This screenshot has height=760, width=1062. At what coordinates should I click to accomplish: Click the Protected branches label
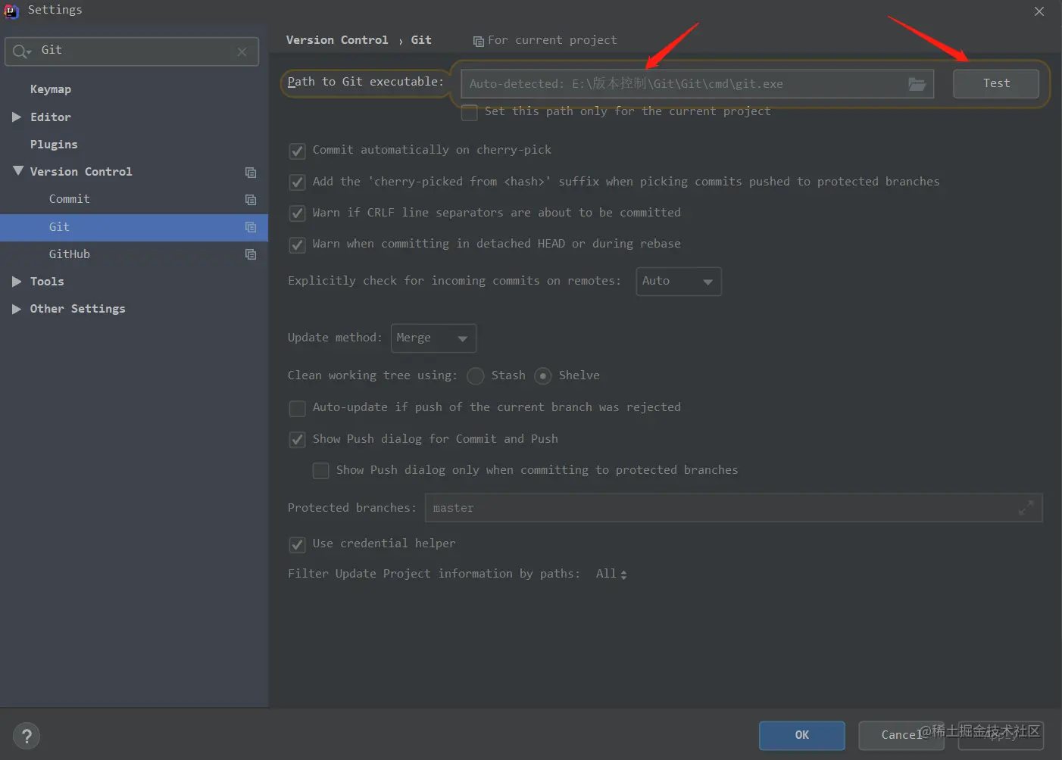click(x=352, y=508)
